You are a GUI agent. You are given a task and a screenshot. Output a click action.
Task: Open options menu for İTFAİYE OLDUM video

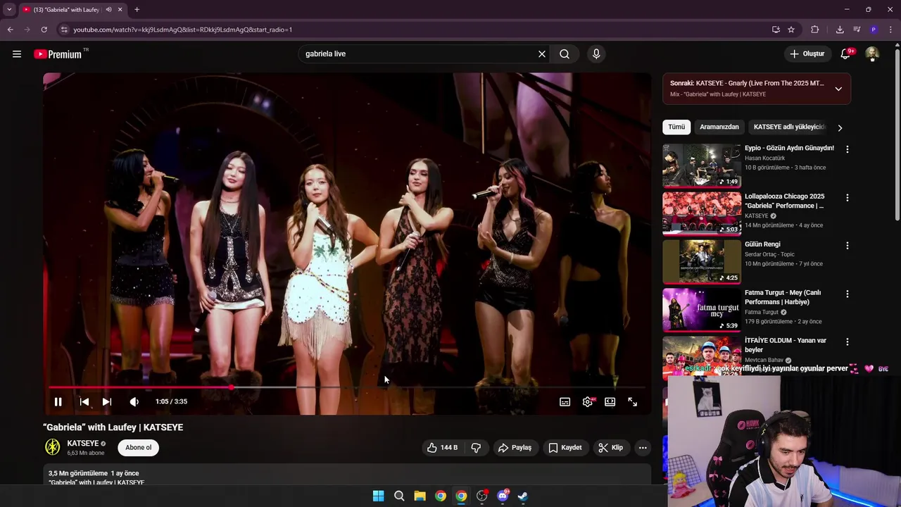(848, 342)
